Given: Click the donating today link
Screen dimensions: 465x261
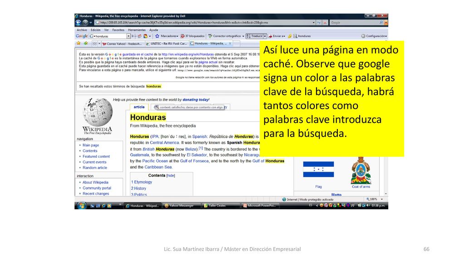Looking at the screenshot, I should 196,100.
